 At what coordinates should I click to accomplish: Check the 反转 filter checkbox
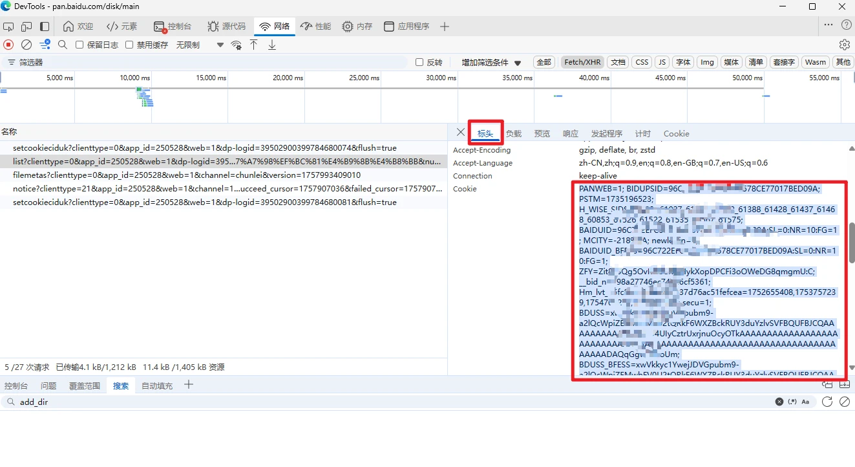tap(419, 62)
